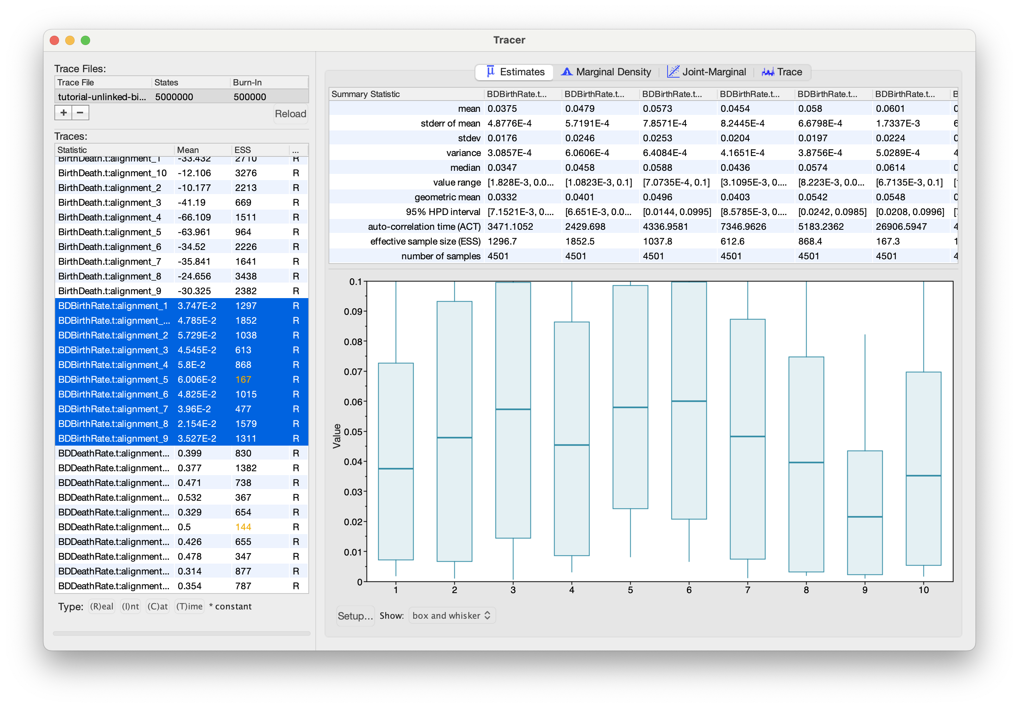The image size is (1019, 708).
Task: Select the BirthDeath.t:alignment_3 trace
Action: [x=181, y=202]
